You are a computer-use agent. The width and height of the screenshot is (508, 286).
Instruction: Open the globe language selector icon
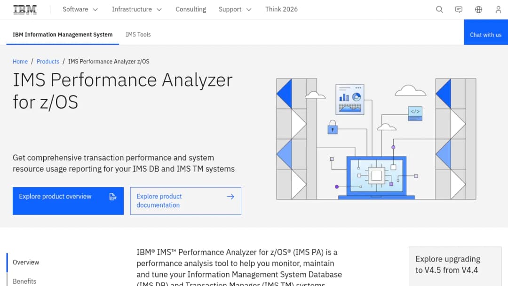pos(478,9)
